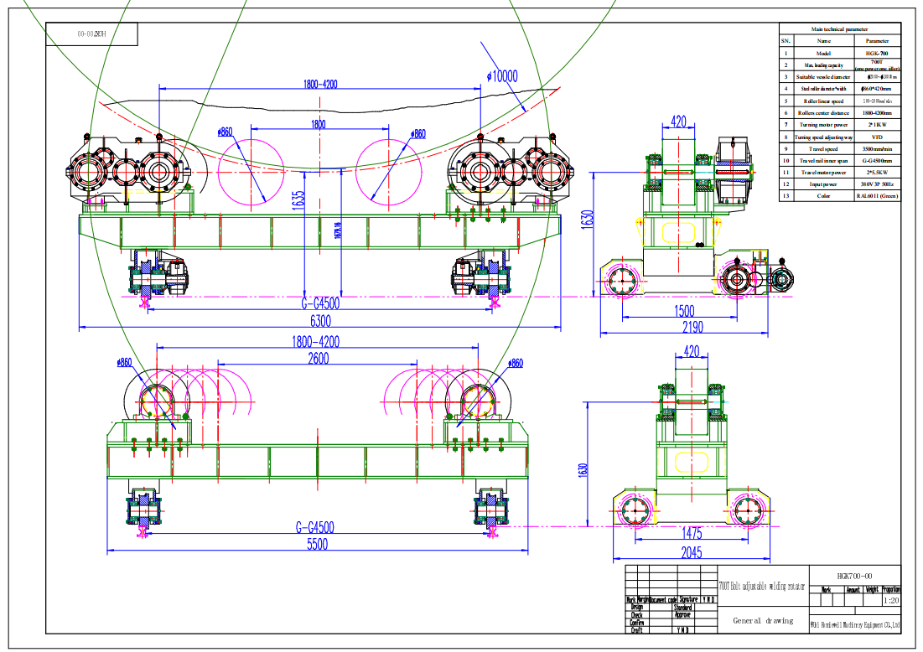Select the RAL6011 (Green) color cell
This screenshot has height=652, width=923.
coord(878,195)
